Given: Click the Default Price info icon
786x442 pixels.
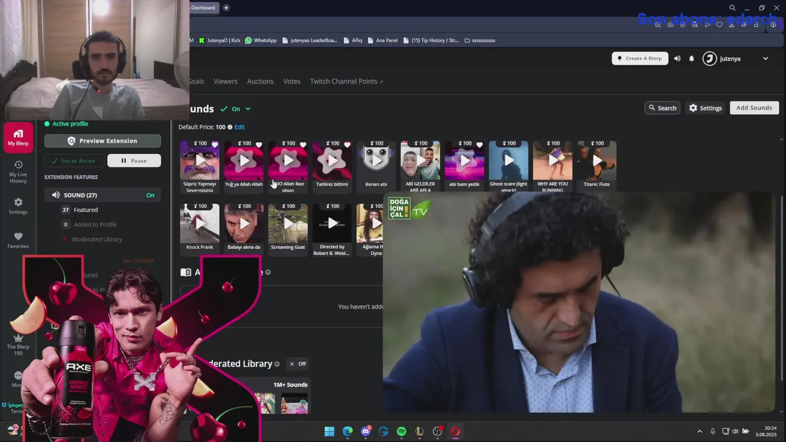Looking at the screenshot, I should [x=230, y=127].
